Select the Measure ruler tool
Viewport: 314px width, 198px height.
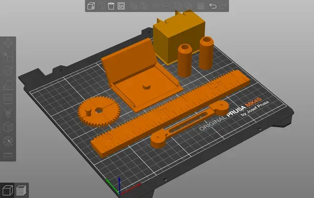(x=8, y=155)
